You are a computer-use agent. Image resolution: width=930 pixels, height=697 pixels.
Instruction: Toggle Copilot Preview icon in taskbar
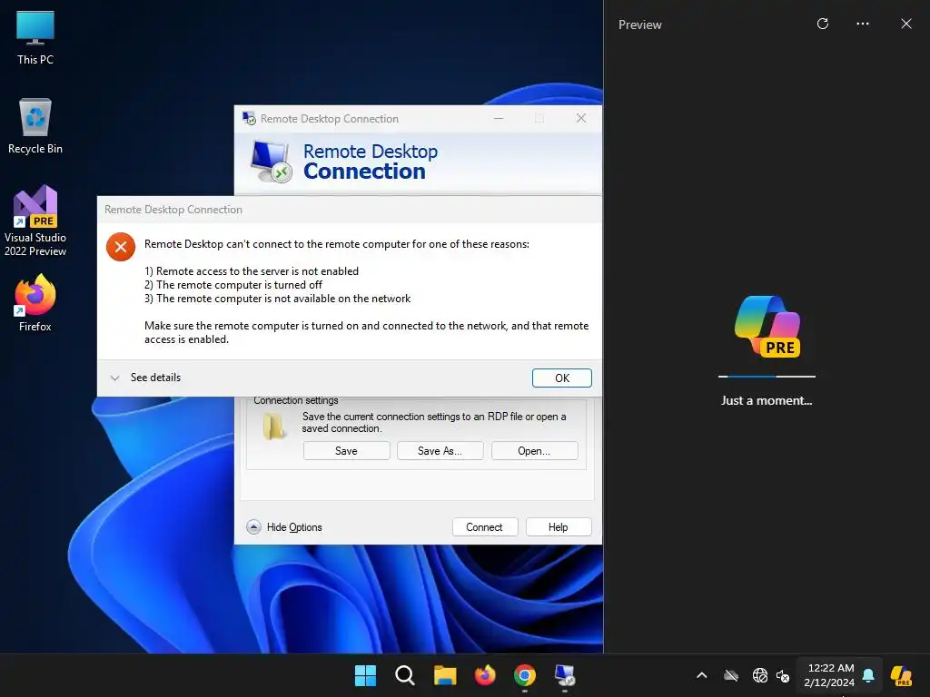coord(901,675)
